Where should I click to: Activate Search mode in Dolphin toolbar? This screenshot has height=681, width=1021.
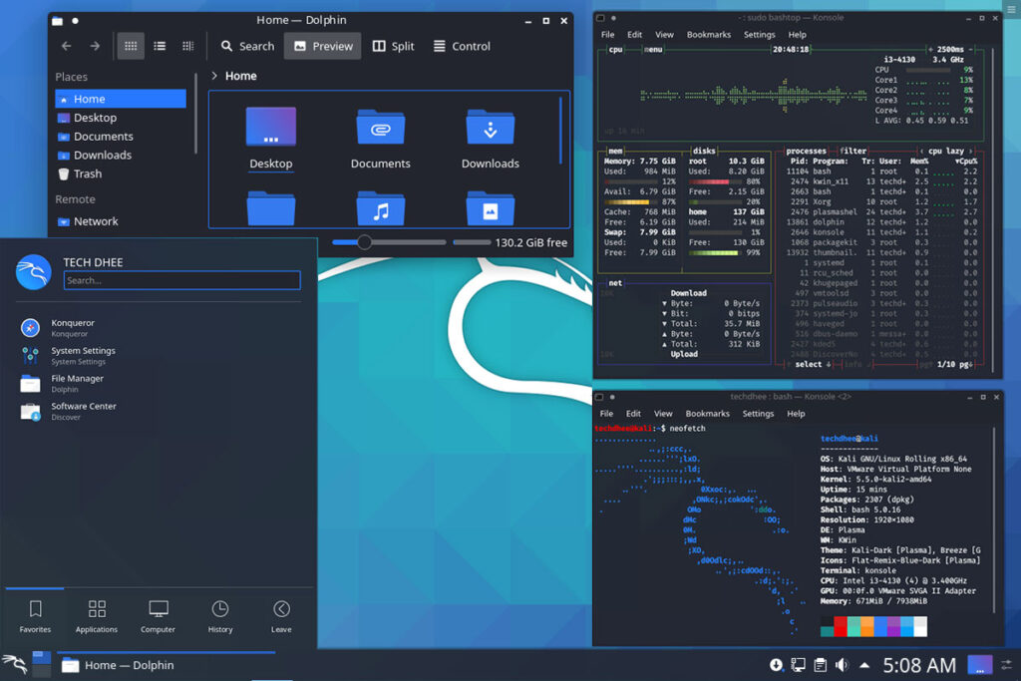pos(246,46)
